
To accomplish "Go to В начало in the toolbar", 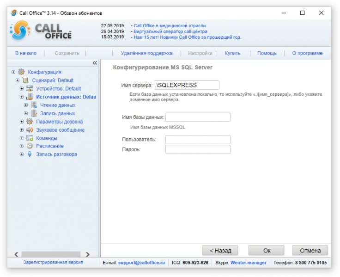I will 26,53.
